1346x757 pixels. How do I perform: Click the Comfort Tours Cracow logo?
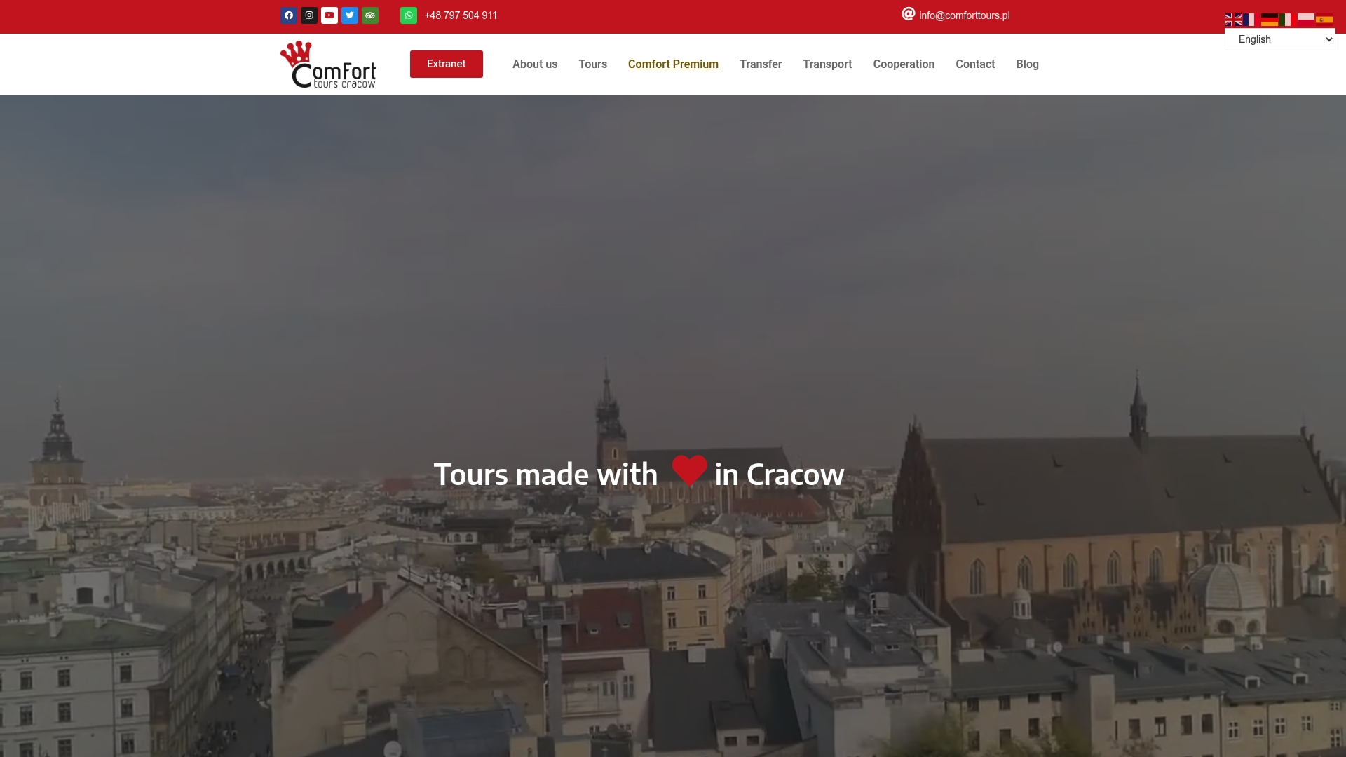328,64
